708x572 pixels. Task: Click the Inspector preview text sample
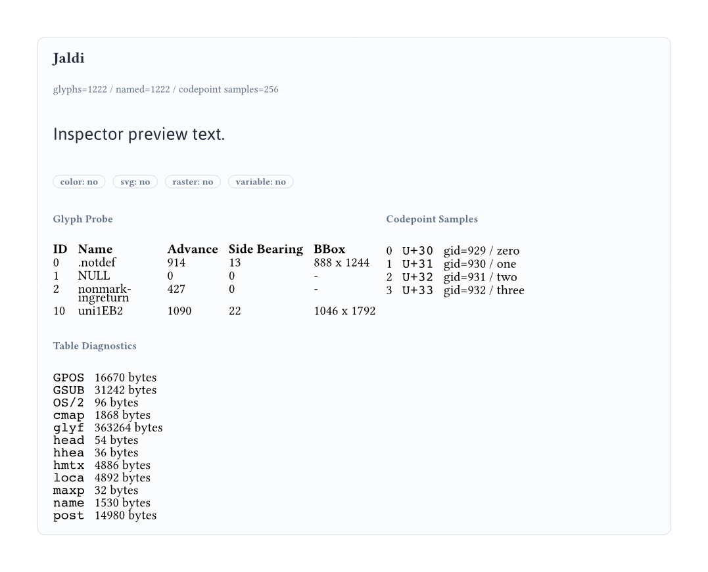[x=139, y=134]
